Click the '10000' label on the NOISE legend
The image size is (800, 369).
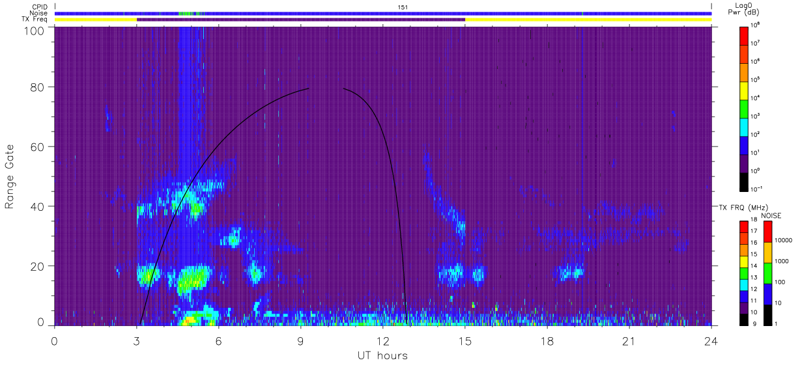[x=783, y=241]
